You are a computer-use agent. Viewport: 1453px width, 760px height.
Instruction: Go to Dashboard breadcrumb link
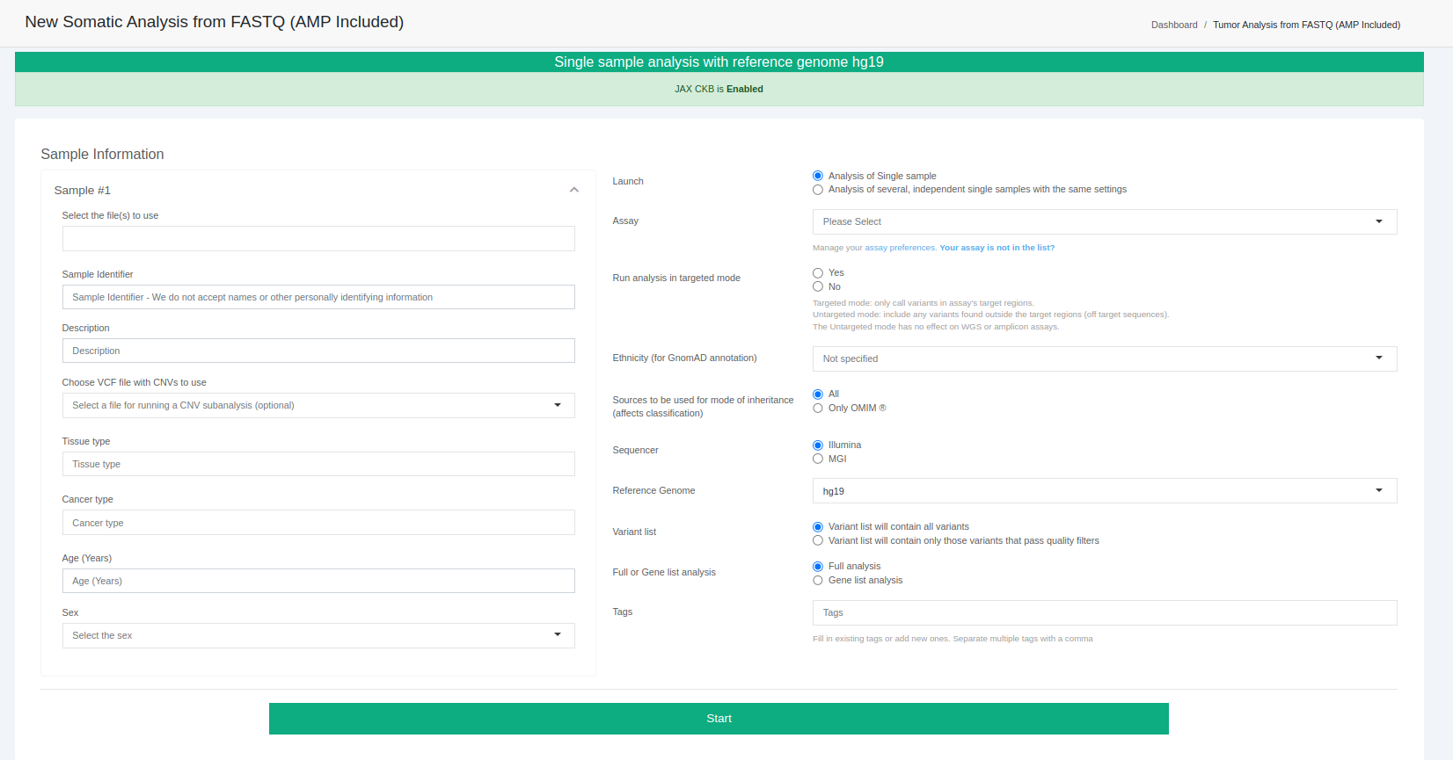click(x=1173, y=25)
